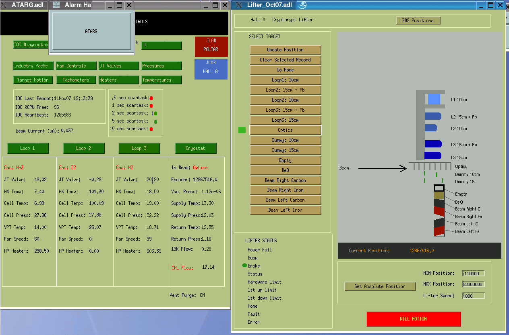
Task: Click Loop 3 JT Valve value 20.90
Action: click(x=153, y=180)
